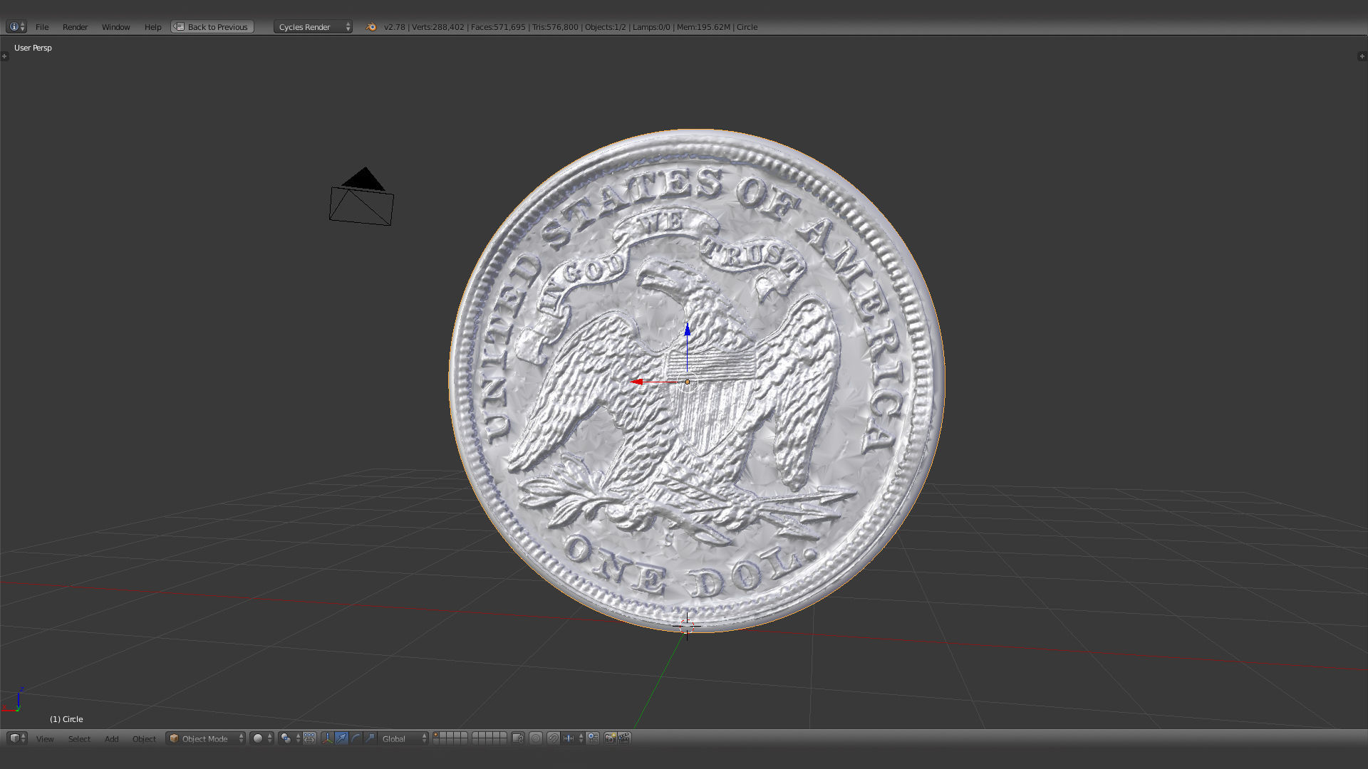The width and height of the screenshot is (1368, 769).
Task: Toggle snap magnet icon
Action: 553,738
